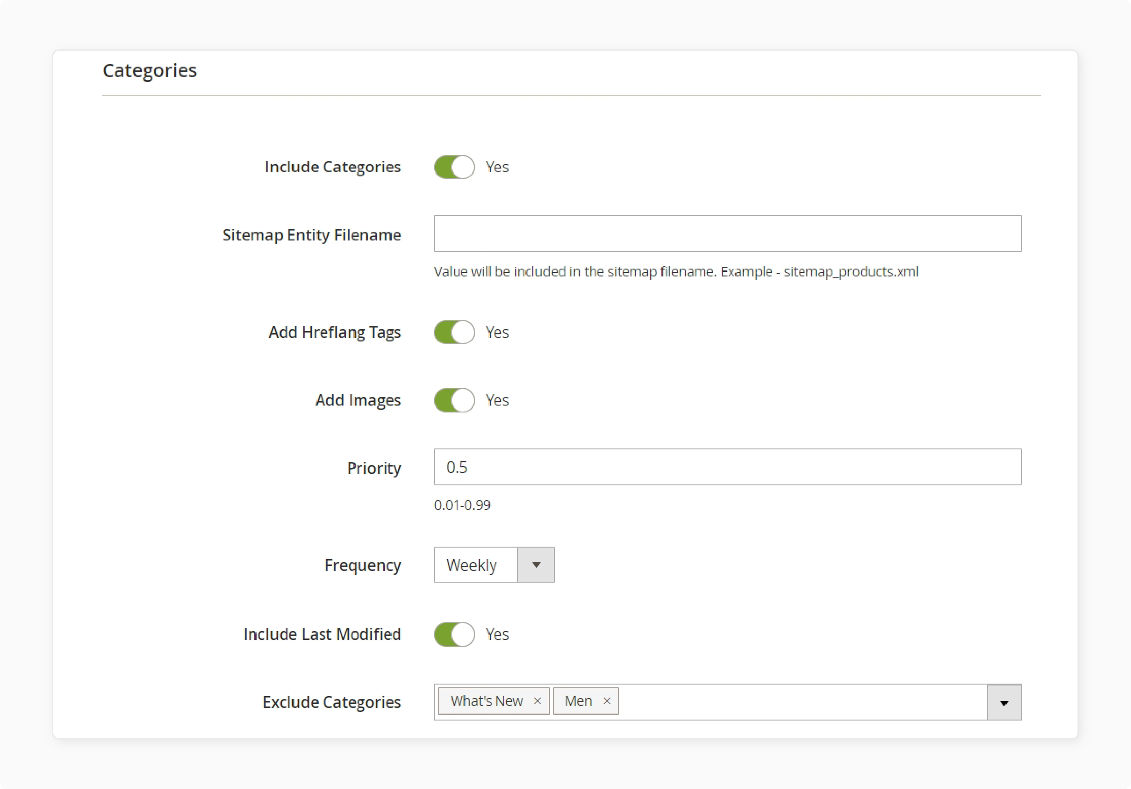Click the sitemap filename example hint text
The width and height of the screenshot is (1131, 789).
coord(676,272)
